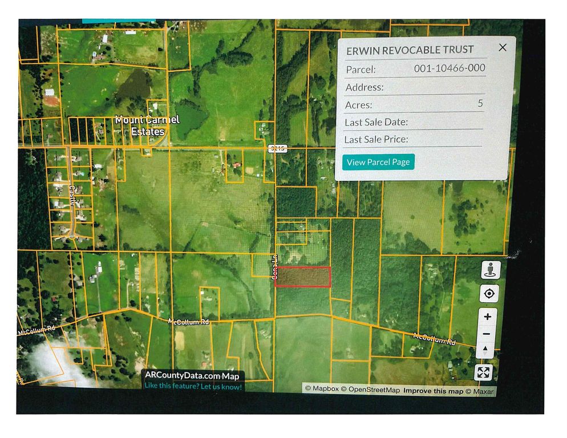Click the parcel number 001-10466-000
The width and height of the screenshot is (567, 438).
449,68
